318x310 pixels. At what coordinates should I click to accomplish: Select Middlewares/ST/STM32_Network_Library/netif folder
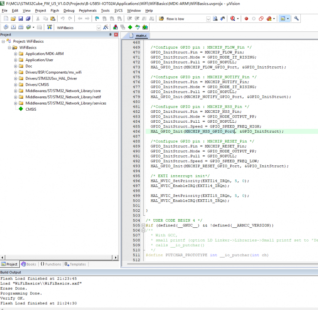[x=63, y=97]
